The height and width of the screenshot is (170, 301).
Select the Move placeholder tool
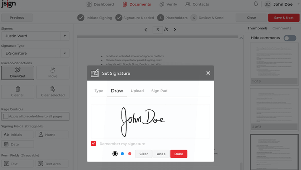point(53,73)
